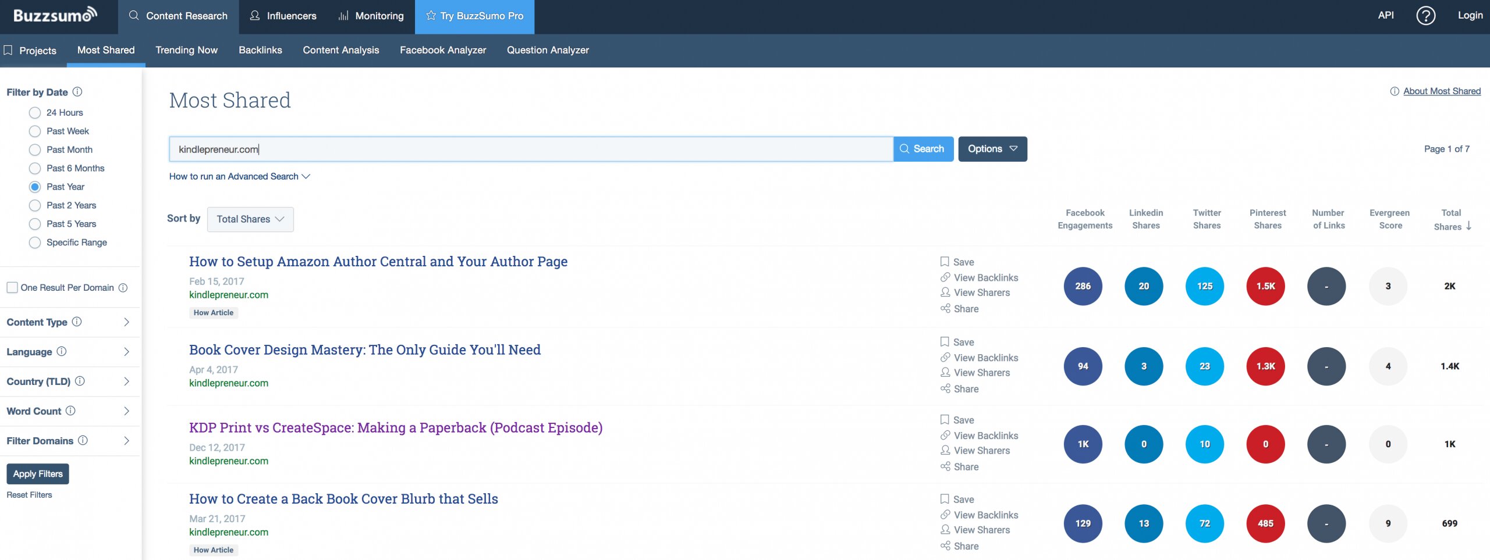Image resolution: width=1490 pixels, height=560 pixels.
Task: Click Twitter shares circle 125 for Author Central
Action: 1205,286
